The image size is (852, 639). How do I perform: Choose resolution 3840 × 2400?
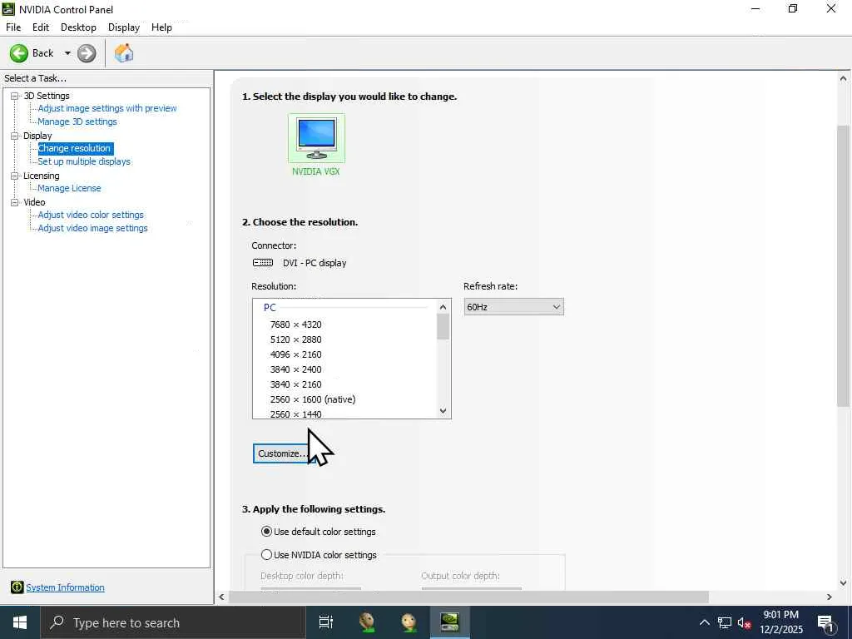[x=296, y=369]
